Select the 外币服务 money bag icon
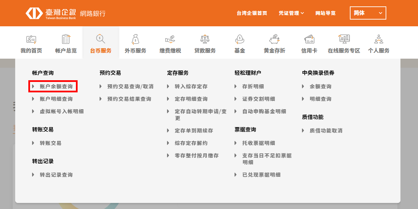418x209 pixels. tap(135, 39)
